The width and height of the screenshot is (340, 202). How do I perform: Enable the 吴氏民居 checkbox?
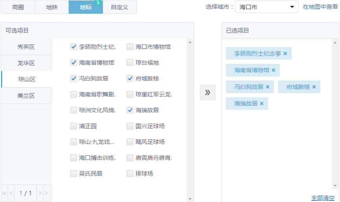(x=74, y=173)
